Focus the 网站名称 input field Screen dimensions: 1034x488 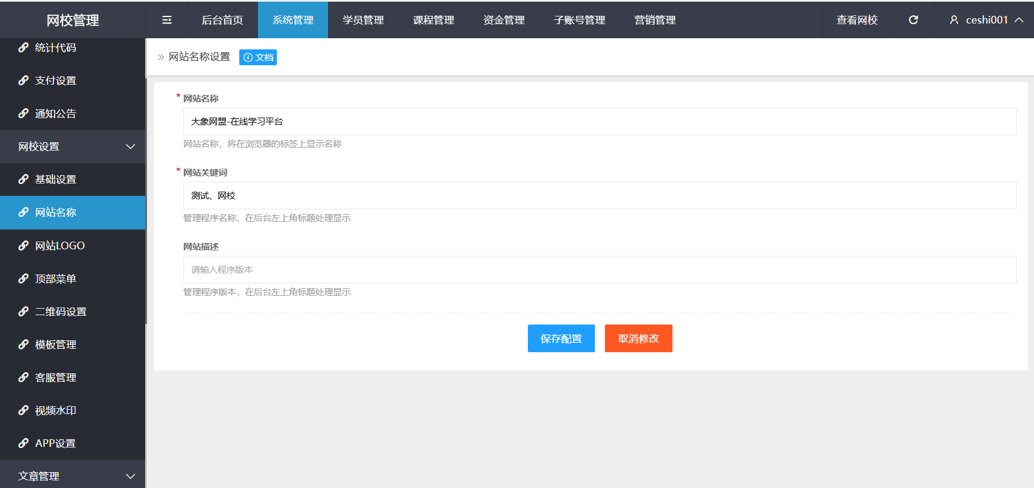(600, 122)
